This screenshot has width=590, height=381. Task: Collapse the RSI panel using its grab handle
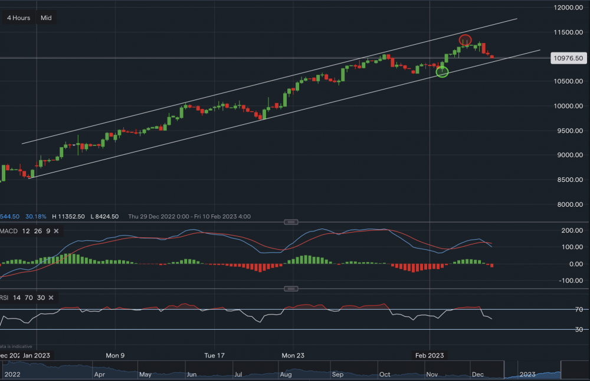[291, 289]
